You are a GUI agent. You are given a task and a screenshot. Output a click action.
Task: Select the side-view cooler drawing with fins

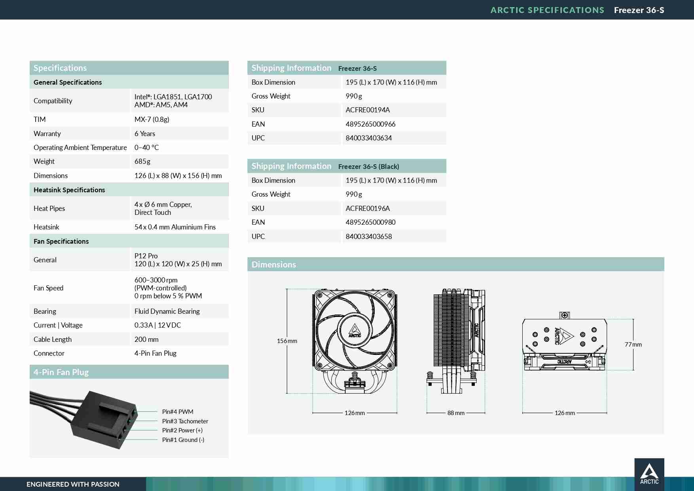[x=456, y=341]
